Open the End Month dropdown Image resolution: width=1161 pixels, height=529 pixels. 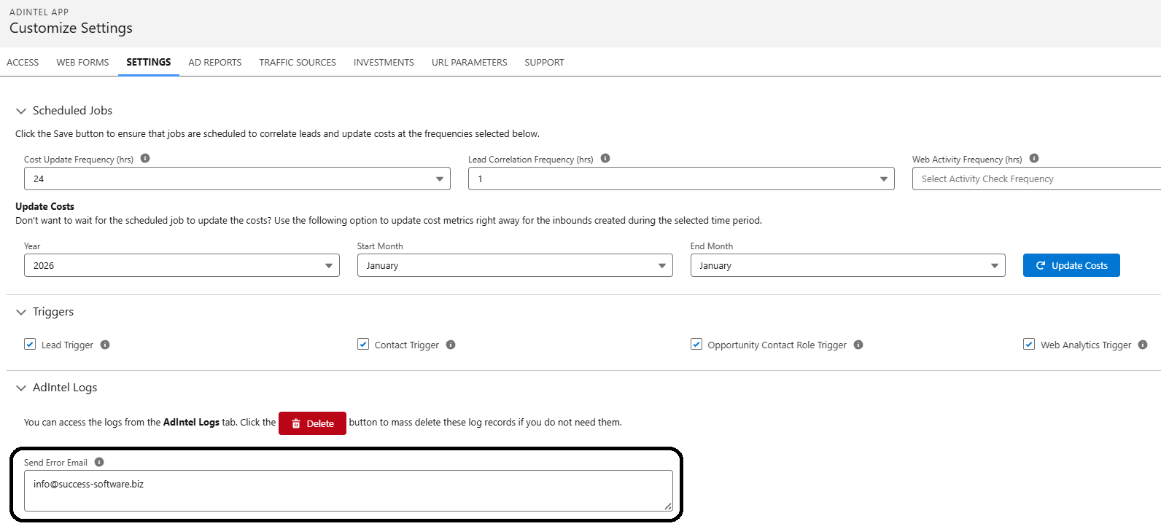pyautogui.click(x=847, y=265)
